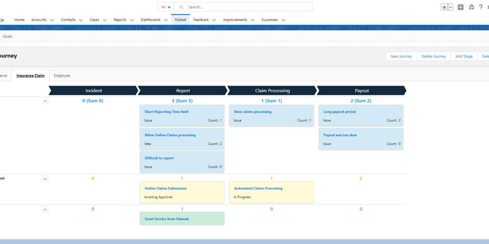Image resolution: width=489 pixels, height=244 pixels.
Task: Click the Add Stage button
Action: click(x=464, y=56)
